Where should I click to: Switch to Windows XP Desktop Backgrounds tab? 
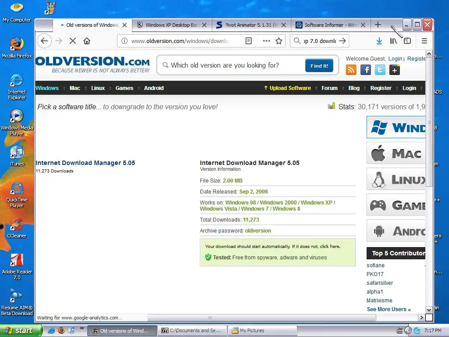point(172,25)
